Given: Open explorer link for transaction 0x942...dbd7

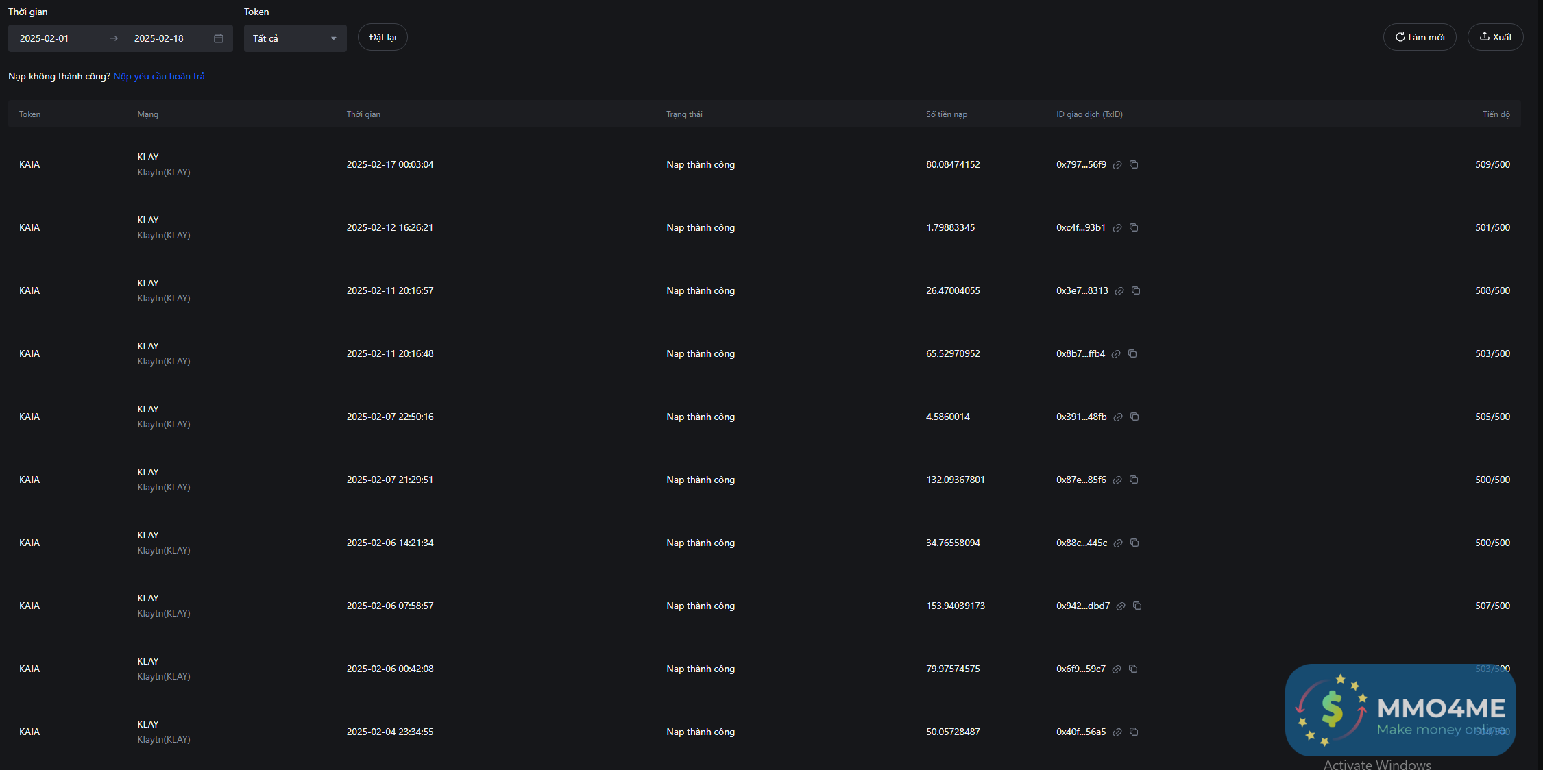Looking at the screenshot, I should (1121, 606).
